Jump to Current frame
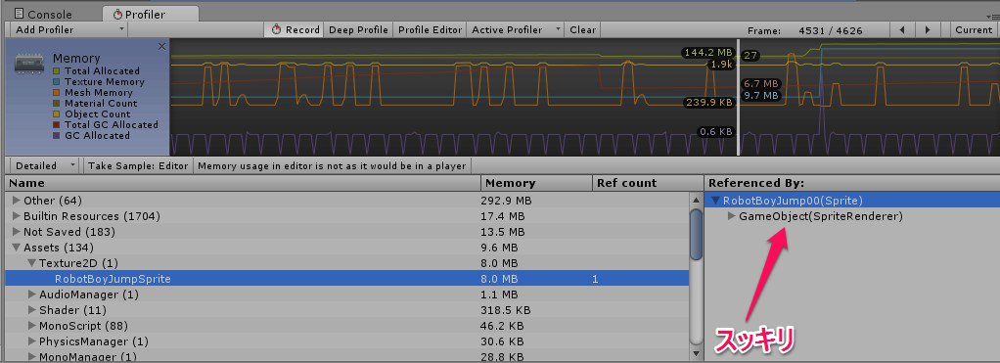Screen dimensions: 1000x363 (974, 30)
